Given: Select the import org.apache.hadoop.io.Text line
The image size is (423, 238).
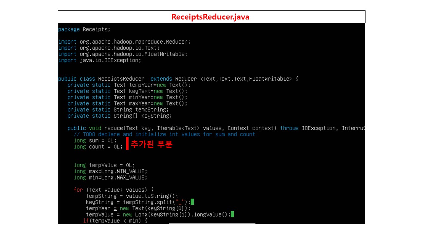Looking at the screenshot, I should (109, 48).
